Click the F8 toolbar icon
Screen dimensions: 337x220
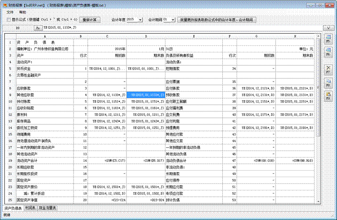pos(328,83)
